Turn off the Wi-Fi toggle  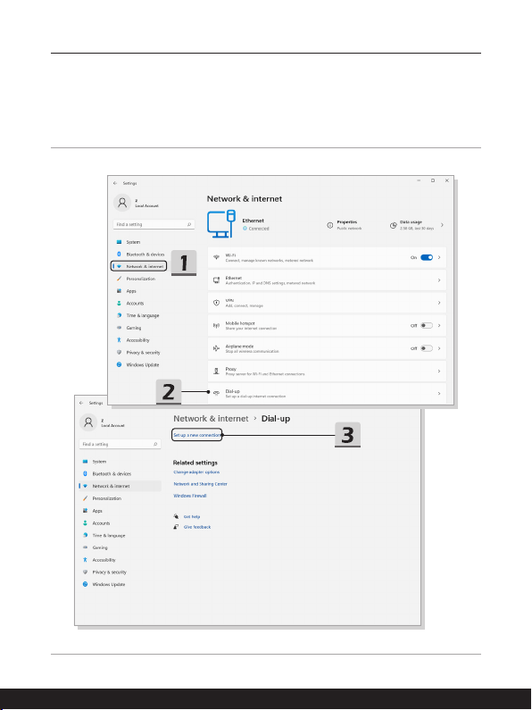(427, 257)
